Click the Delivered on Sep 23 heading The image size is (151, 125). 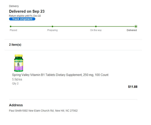pyautogui.click(x=27, y=11)
